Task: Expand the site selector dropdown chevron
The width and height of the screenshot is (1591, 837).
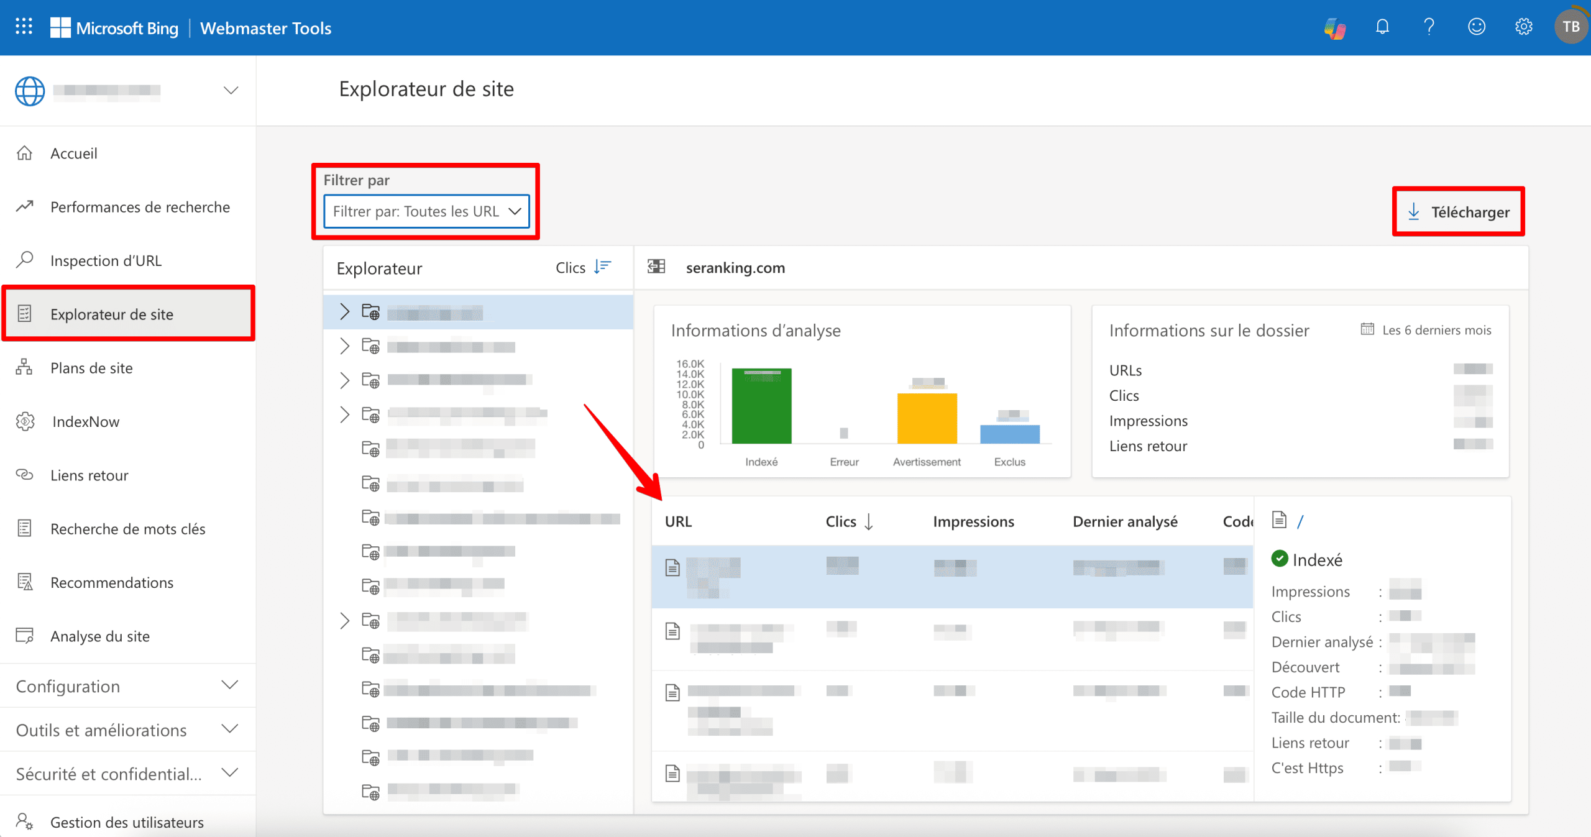Action: [x=231, y=91]
